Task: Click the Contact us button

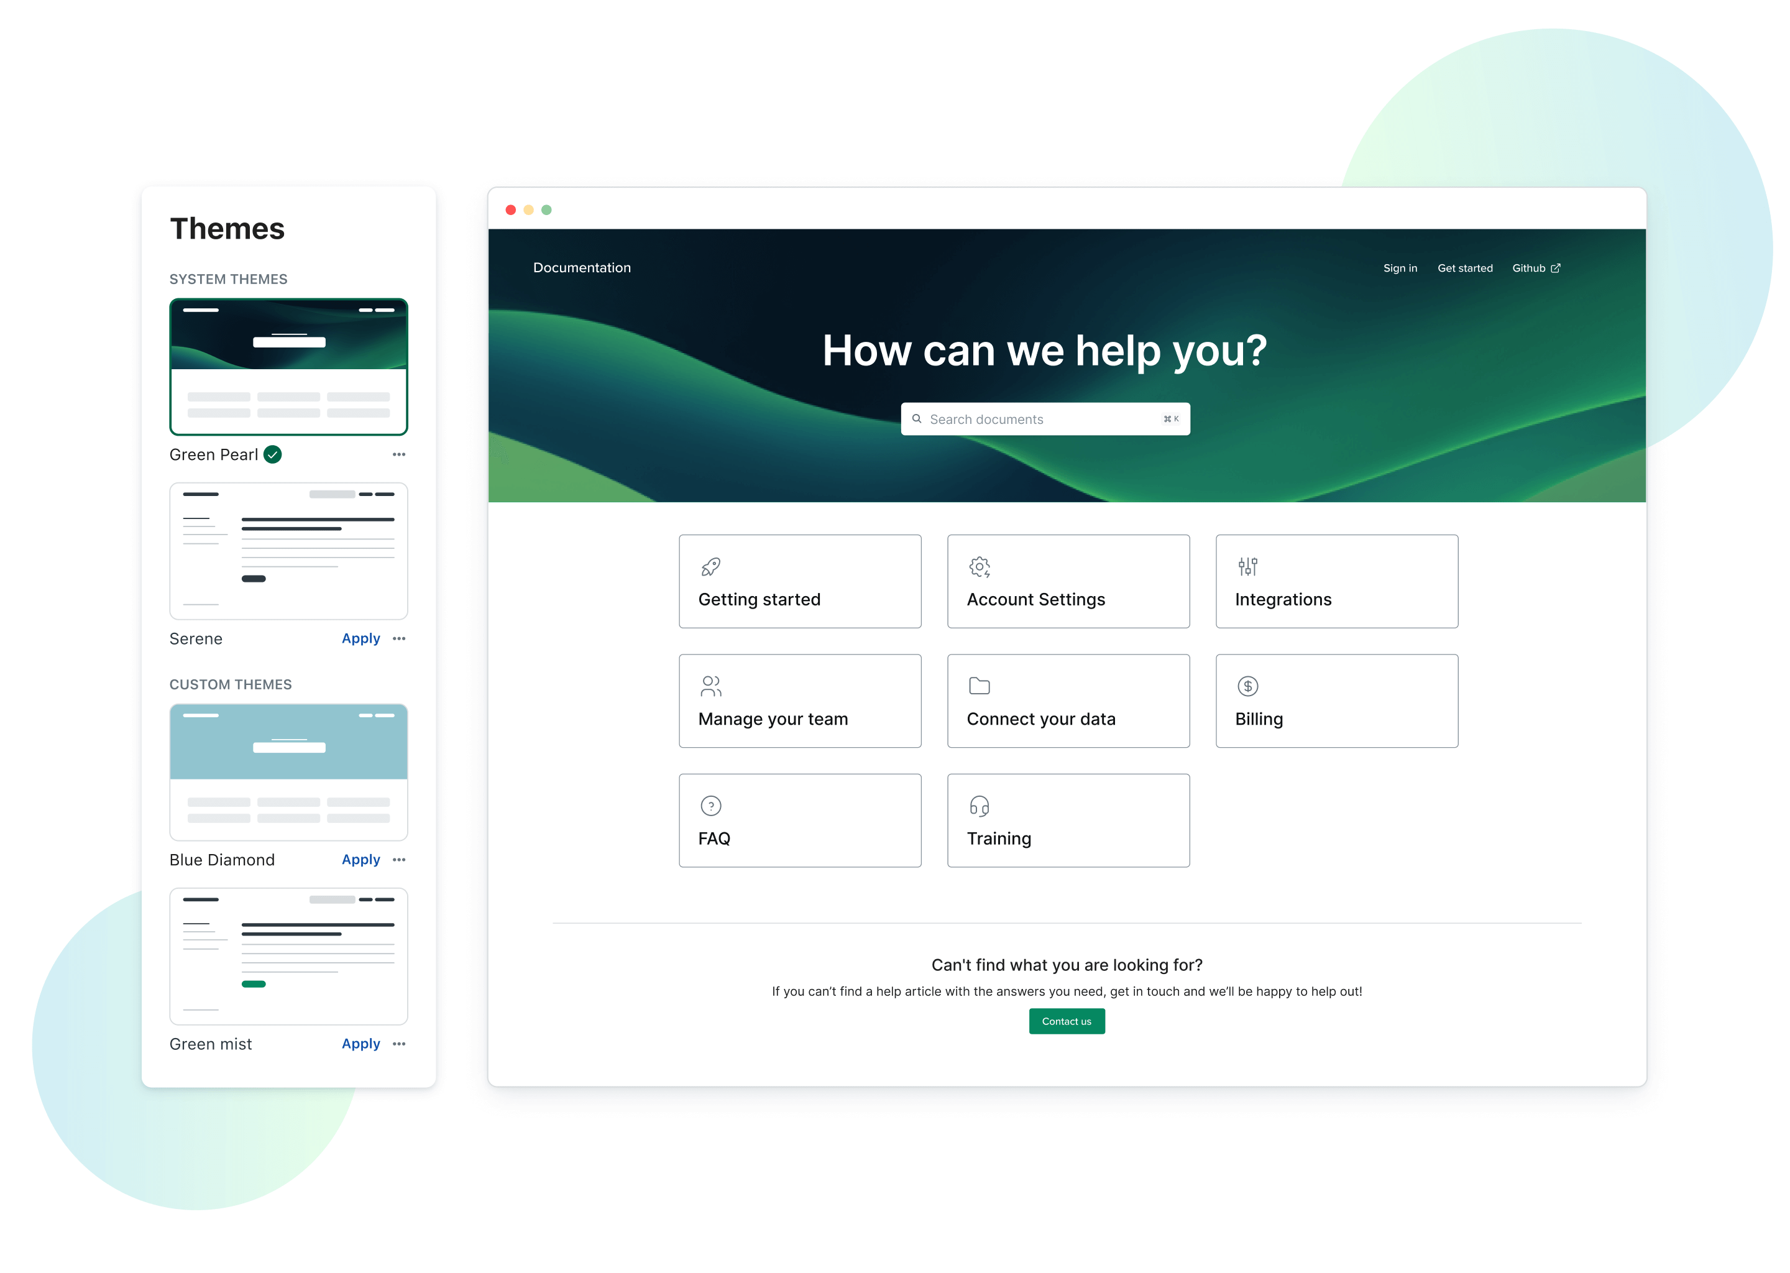Action: pos(1067,1021)
